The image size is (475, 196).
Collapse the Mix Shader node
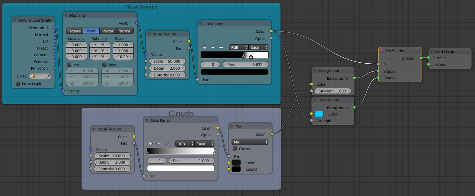coord(382,51)
